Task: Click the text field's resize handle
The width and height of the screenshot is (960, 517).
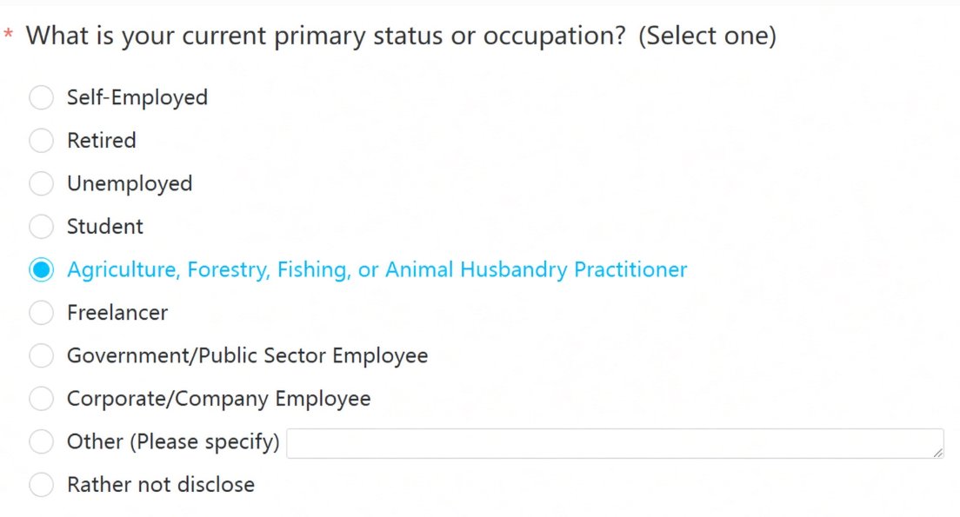Action: 938,453
